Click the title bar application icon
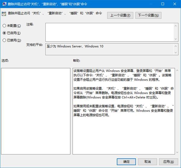 click(4, 4)
